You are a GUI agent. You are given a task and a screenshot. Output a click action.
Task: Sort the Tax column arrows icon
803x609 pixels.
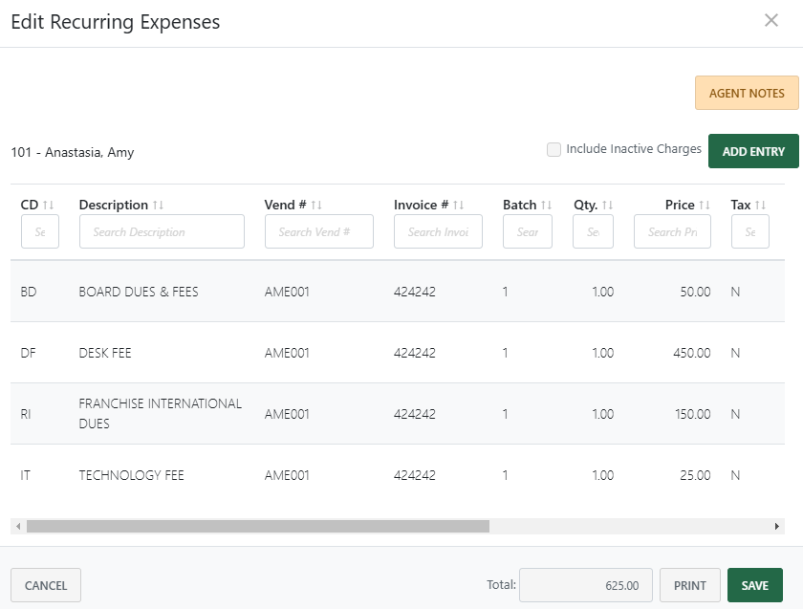coord(760,205)
